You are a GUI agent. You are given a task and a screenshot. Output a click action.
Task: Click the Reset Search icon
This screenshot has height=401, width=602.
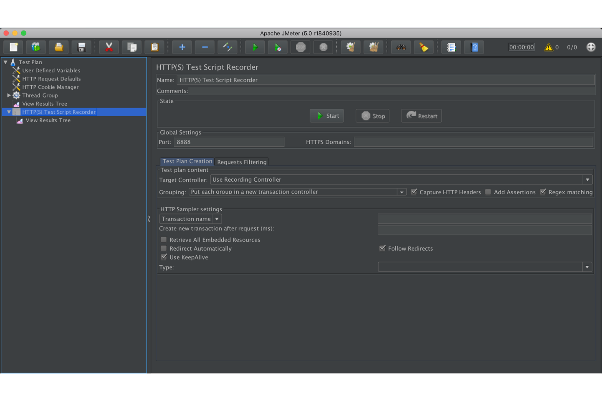point(424,47)
